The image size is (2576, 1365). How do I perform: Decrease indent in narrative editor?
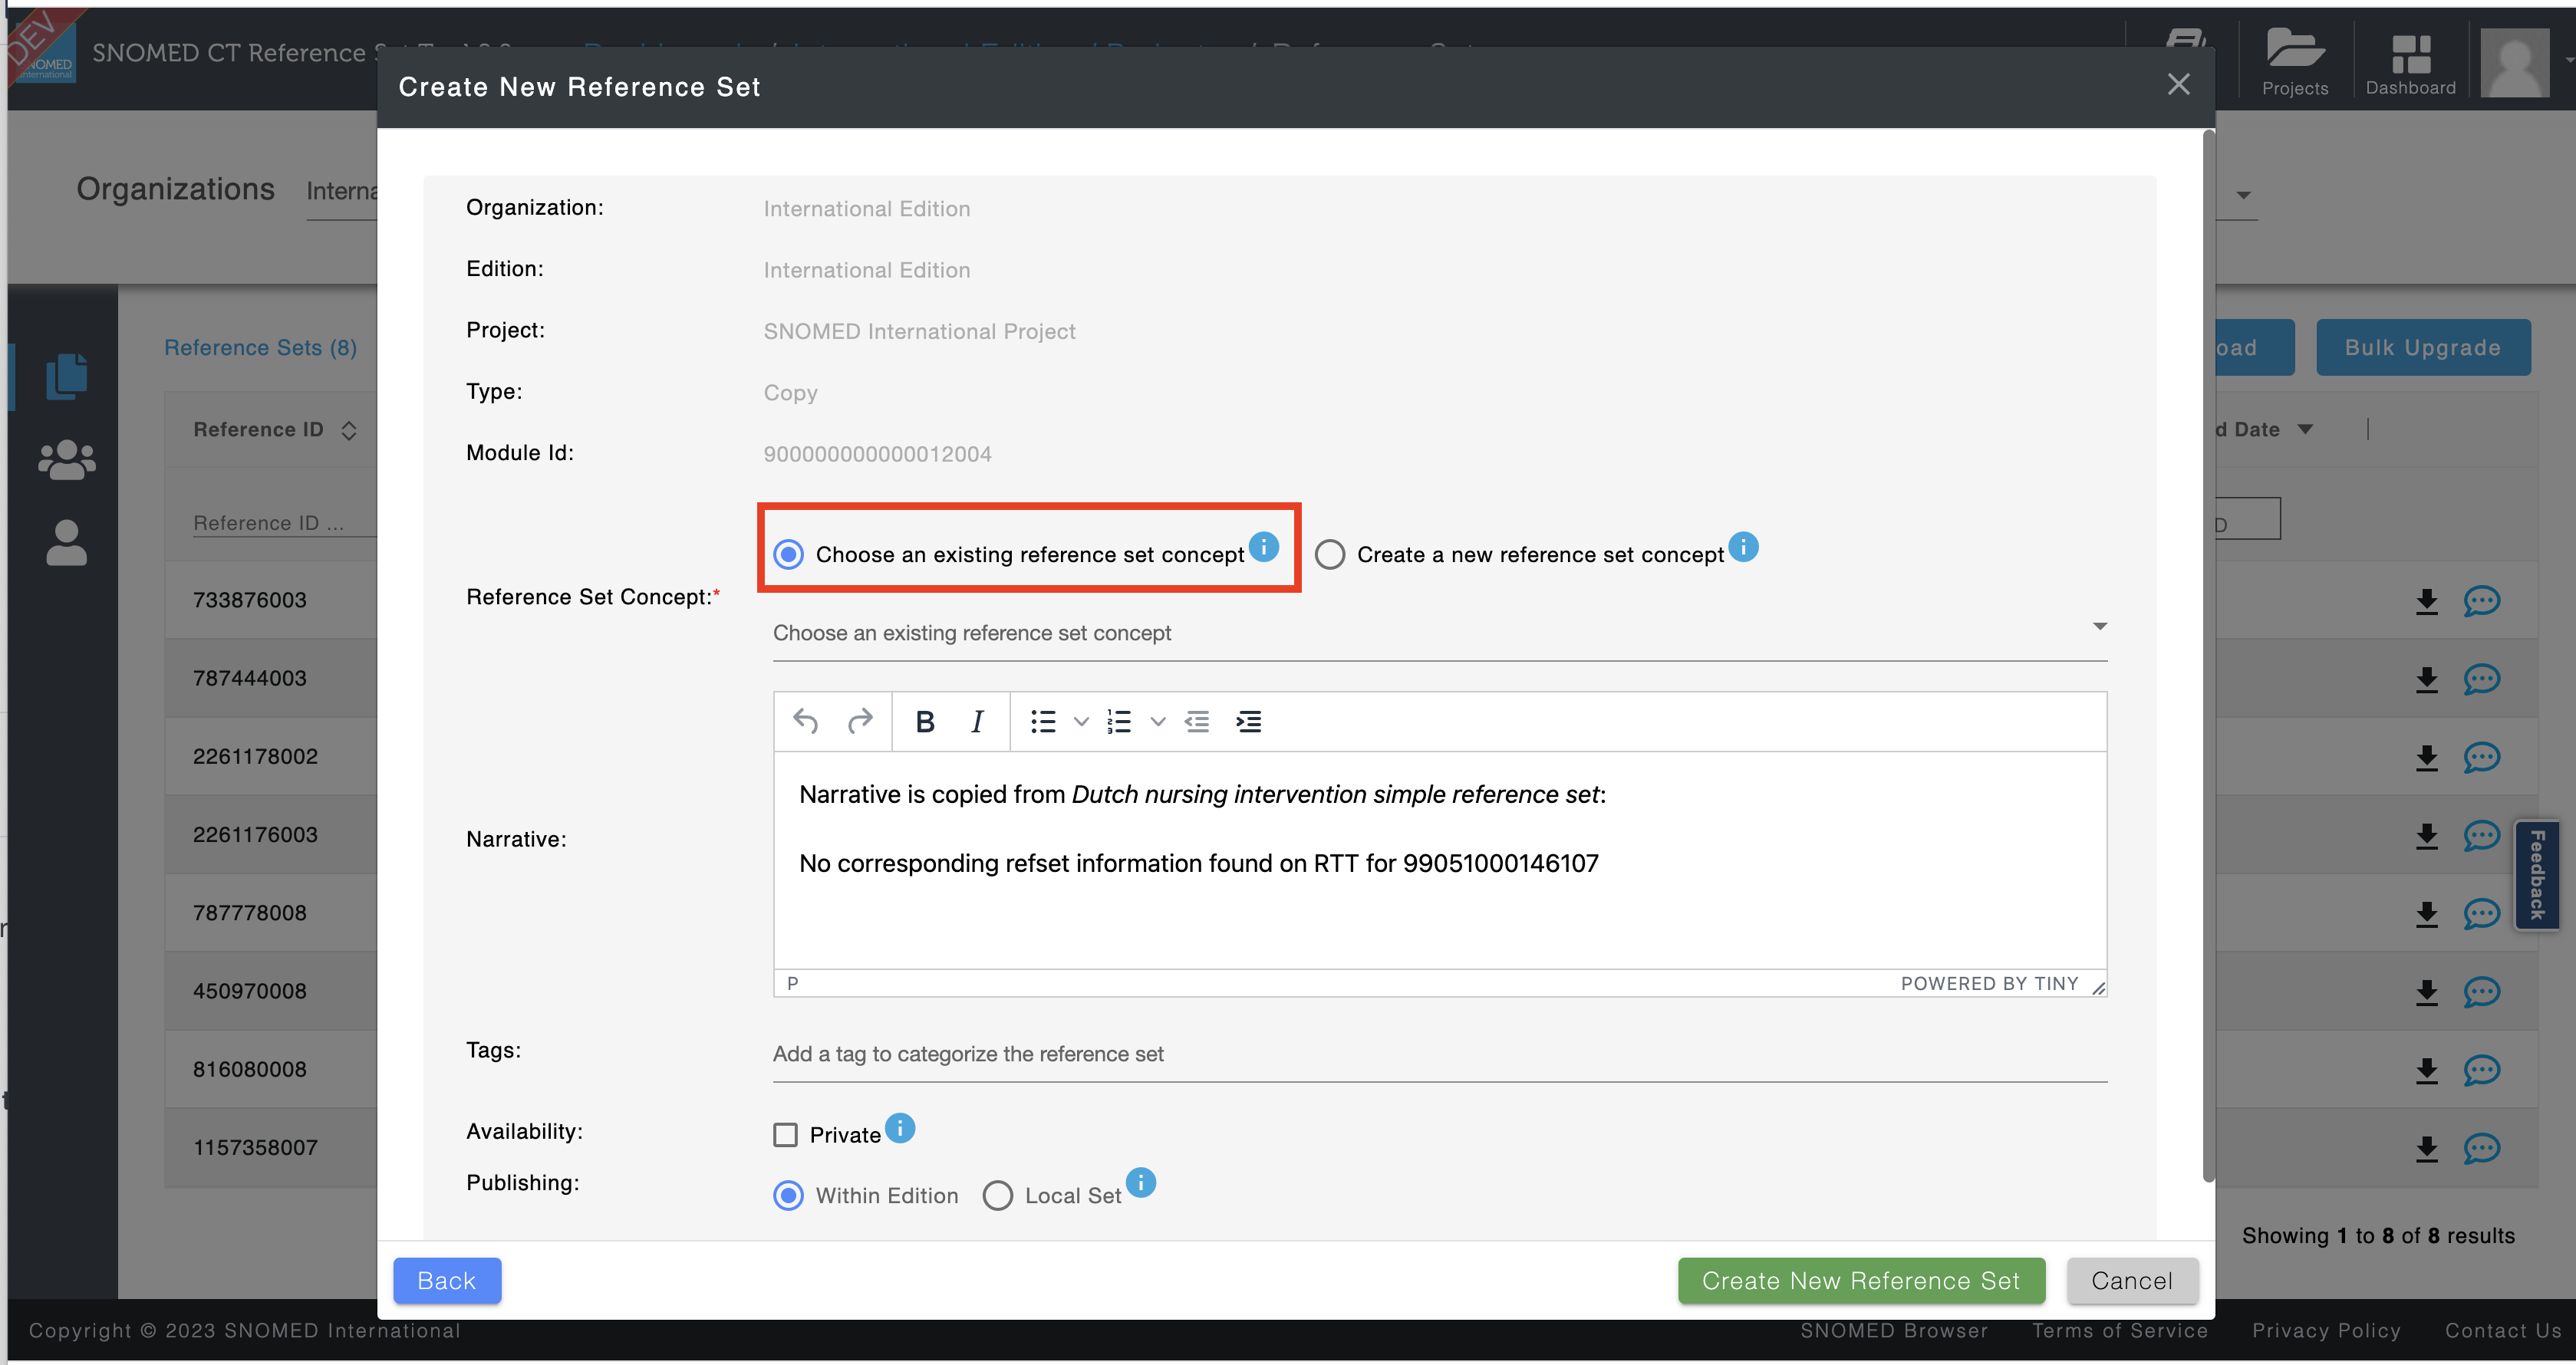pyautogui.click(x=1197, y=721)
